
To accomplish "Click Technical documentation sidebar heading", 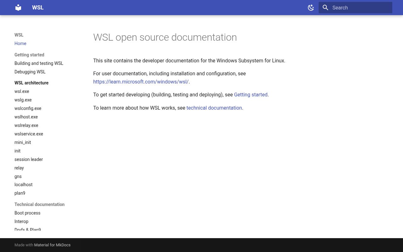I will [39, 204].
